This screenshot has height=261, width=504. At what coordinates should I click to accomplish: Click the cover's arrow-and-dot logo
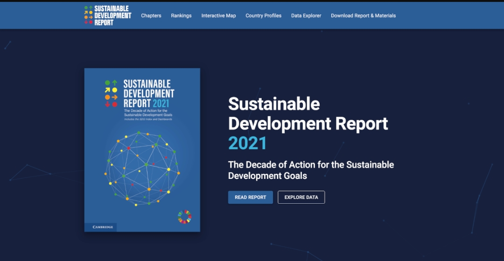(111, 93)
